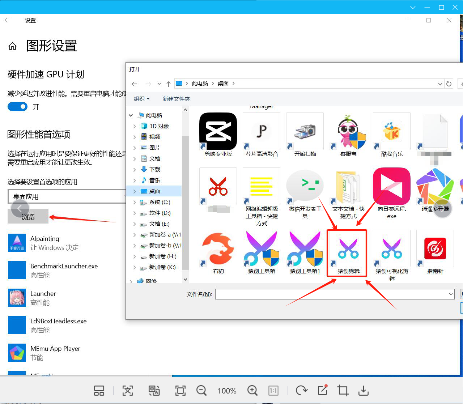Screen dimensions: 463x404
Task: Click the 文件名 text input field
Action: click(331, 294)
